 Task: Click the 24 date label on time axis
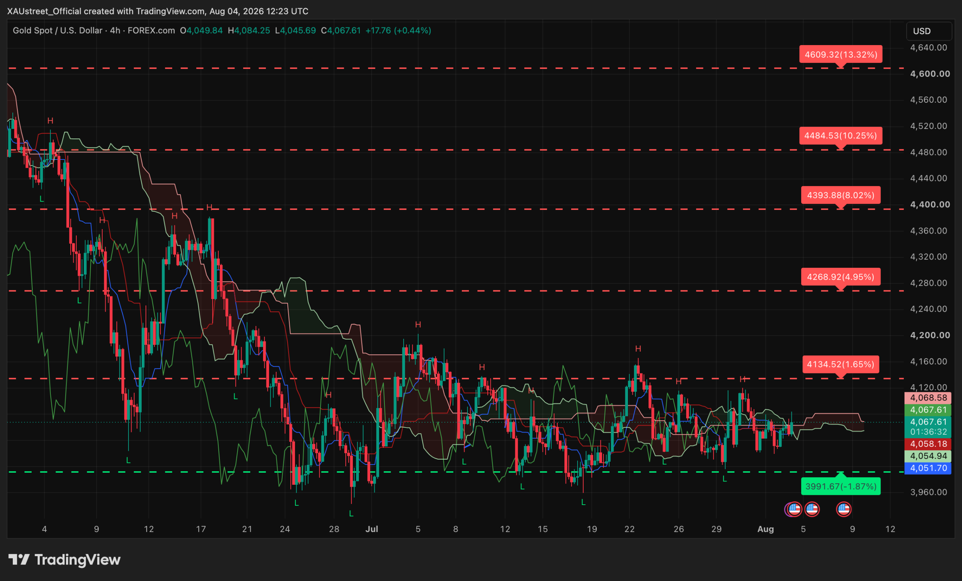click(285, 529)
